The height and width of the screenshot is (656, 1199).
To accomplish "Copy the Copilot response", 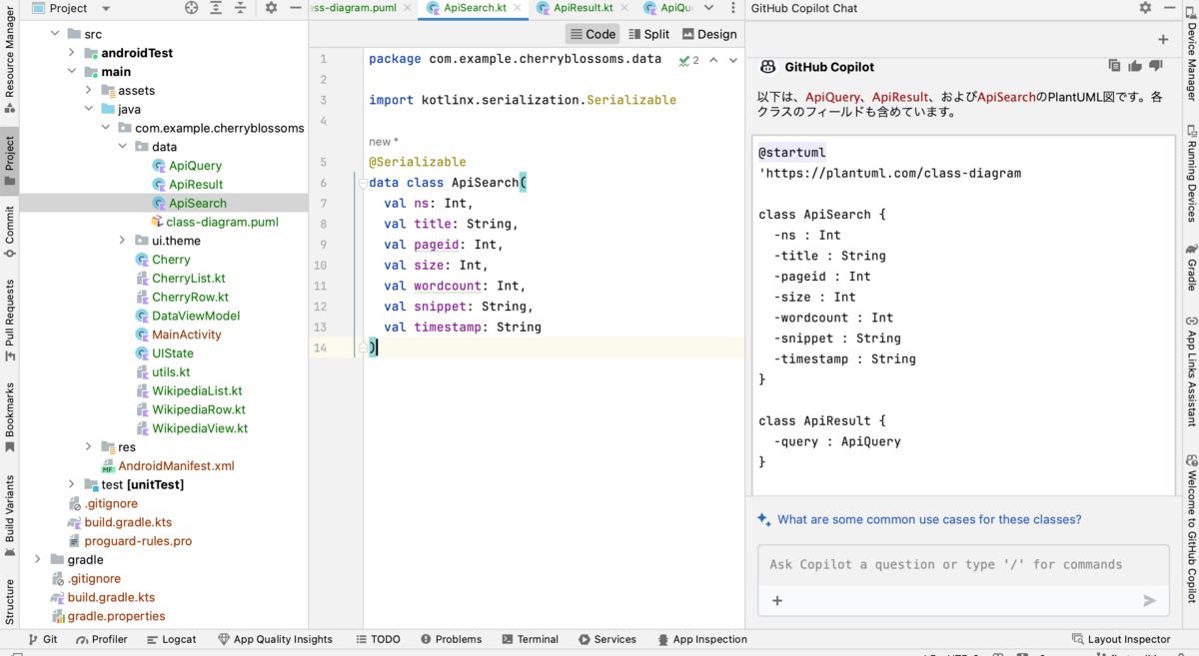I will 1114,66.
